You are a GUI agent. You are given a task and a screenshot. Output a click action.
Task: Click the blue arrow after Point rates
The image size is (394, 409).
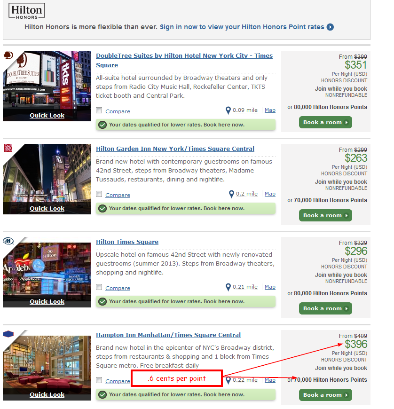pyautogui.click(x=330, y=27)
